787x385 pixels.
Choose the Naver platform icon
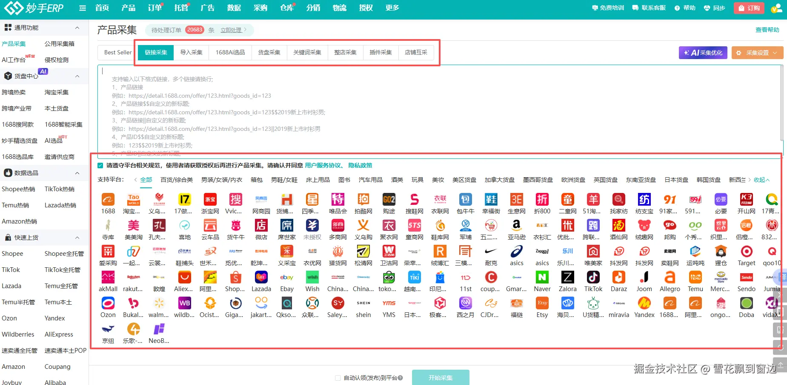point(542,277)
